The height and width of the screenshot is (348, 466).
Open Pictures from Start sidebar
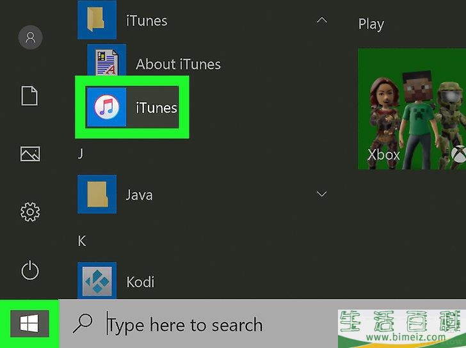pos(30,154)
